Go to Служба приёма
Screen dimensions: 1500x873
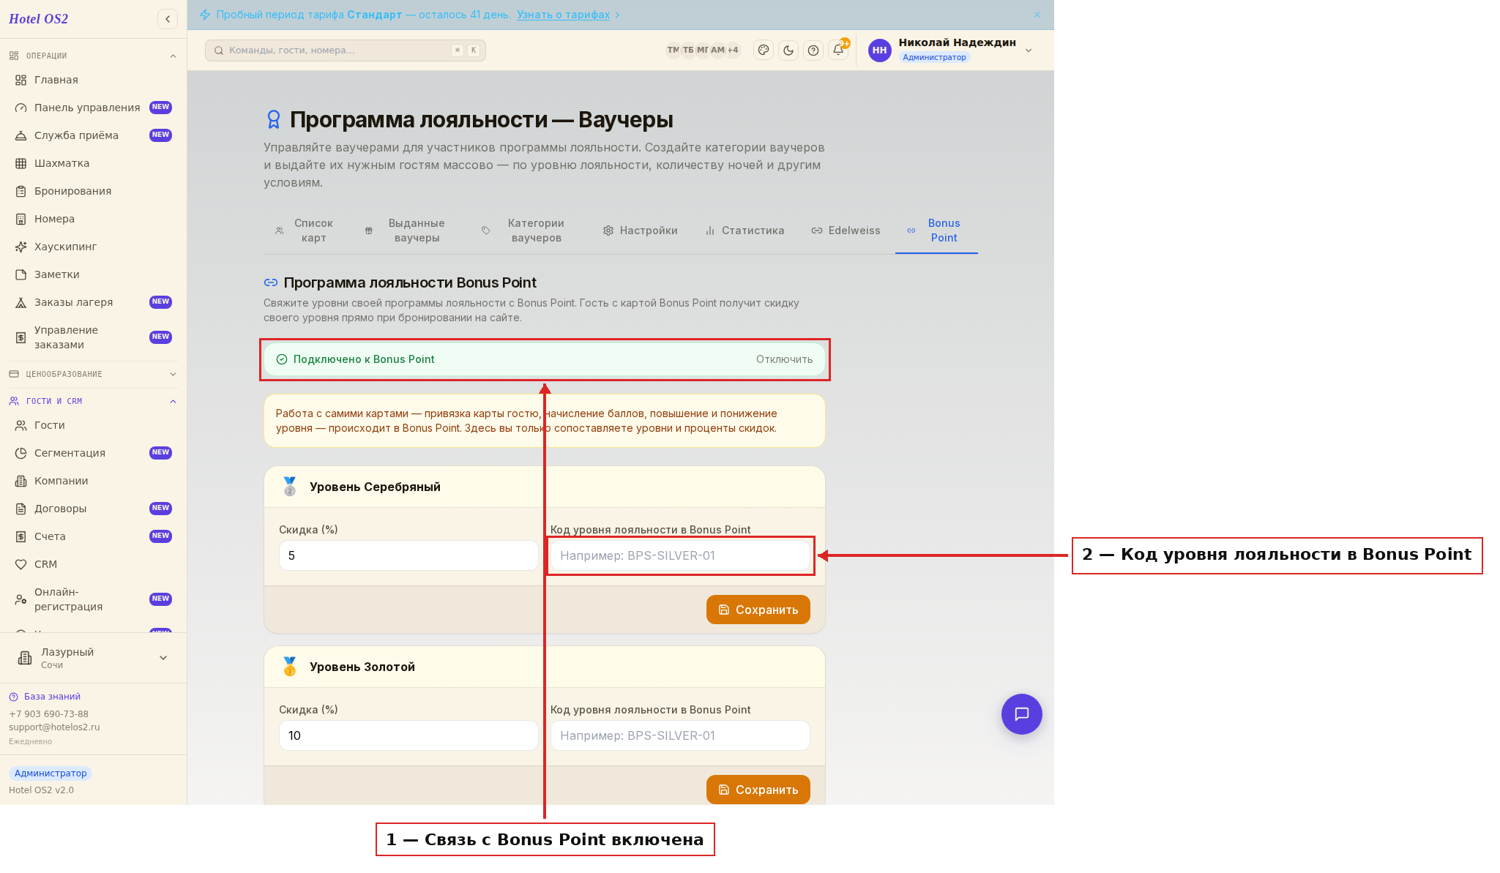coord(93,135)
